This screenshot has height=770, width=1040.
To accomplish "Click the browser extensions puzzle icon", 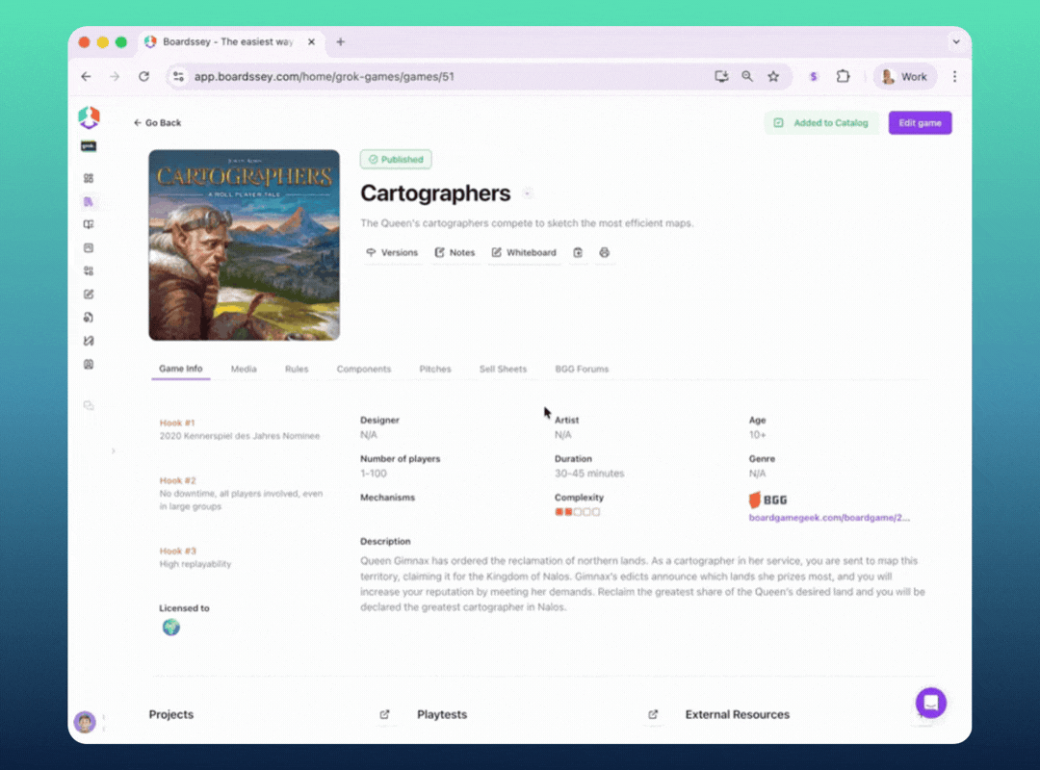I will pyautogui.click(x=843, y=77).
